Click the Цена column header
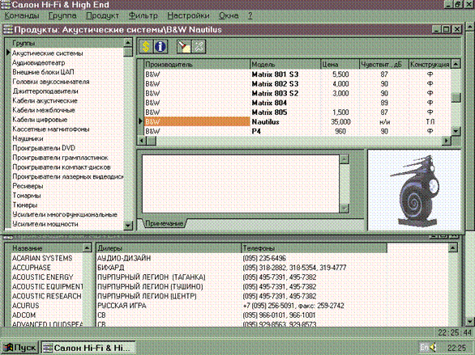Screen dimensions: 475x355 (340, 65)
